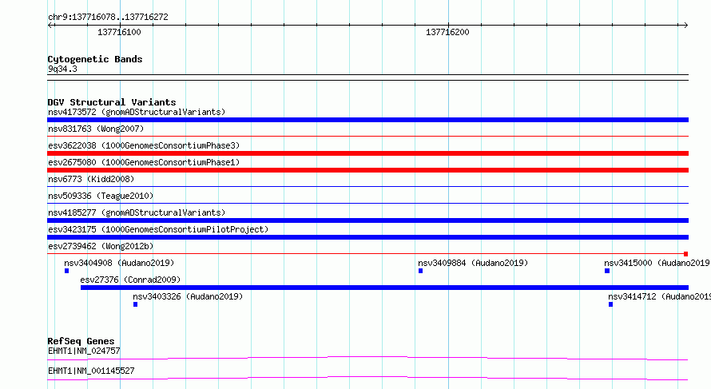The image size is (711, 389).
Task: Click the right arrow of the ruler
Action: 685,26
